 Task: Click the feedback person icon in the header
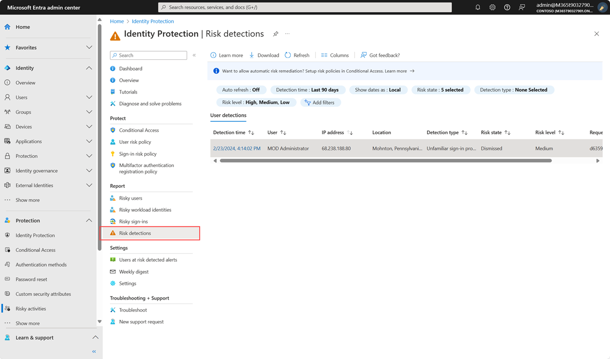(x=522, y=8)
